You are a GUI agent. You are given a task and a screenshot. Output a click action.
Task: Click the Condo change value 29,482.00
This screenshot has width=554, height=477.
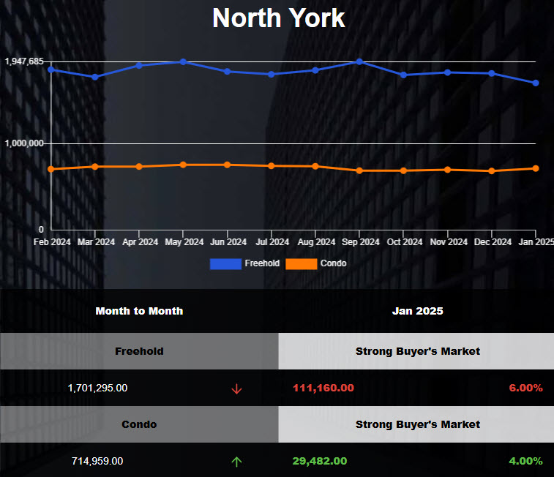[319, 461]
